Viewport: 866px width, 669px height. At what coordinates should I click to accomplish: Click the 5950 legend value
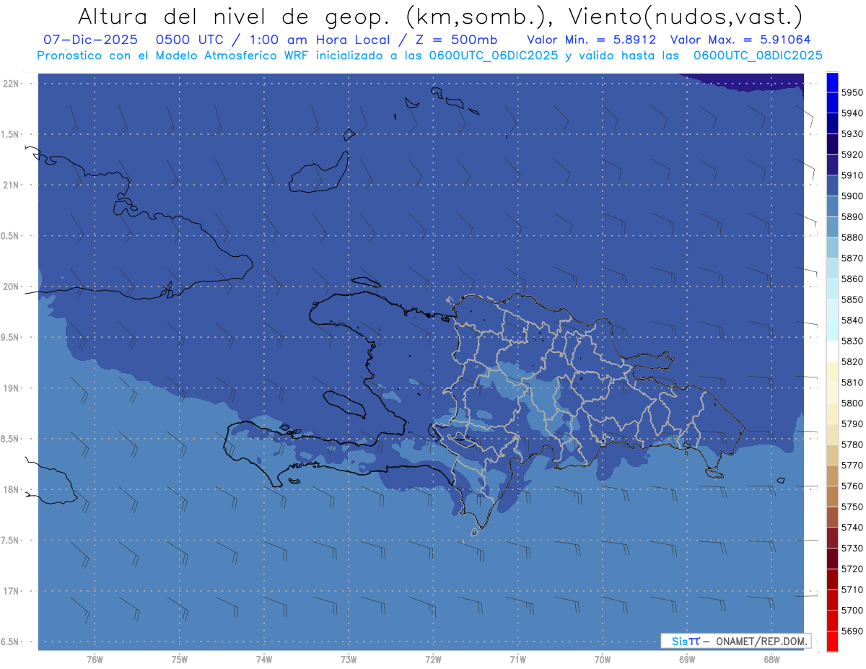852,92
